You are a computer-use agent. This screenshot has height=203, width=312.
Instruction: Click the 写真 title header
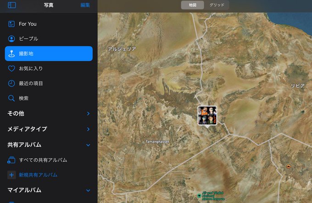(x=49, y=5)
